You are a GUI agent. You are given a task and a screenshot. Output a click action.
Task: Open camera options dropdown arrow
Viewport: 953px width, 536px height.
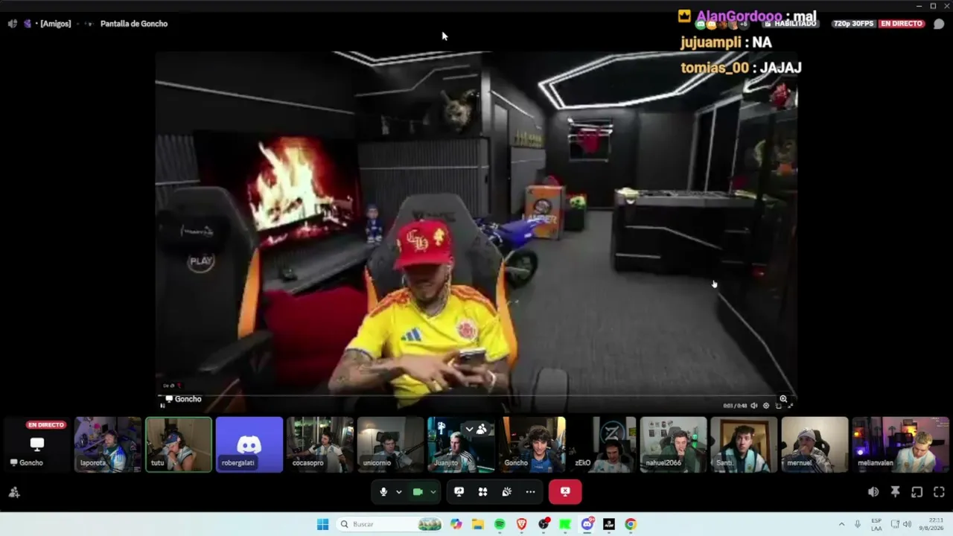coord(433,492)
